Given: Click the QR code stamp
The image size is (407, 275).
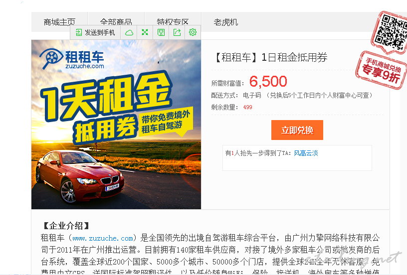Looking at the screenshot, I should tap(390, 32).
